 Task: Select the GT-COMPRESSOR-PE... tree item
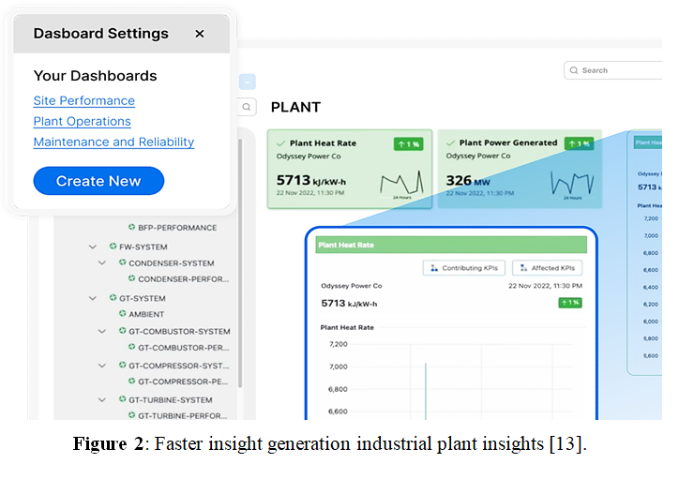183,382
